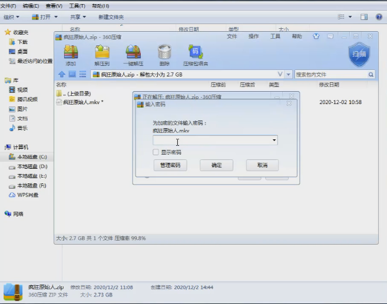Select 本地磁盘 (C:) drive
The image size is (387, 304).
pos(28,156)
